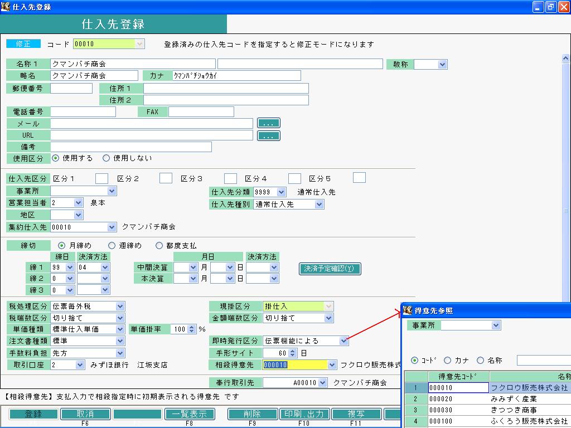The image size is (571, 428).
Task: Choose 月締め closing option
Action: [x=61, y=246]
